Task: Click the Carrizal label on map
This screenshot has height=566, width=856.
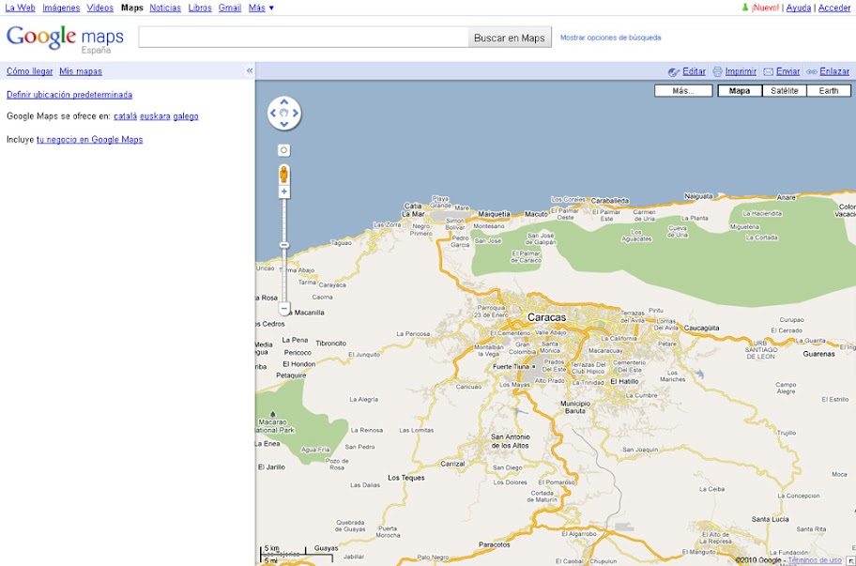Action: click(x=452, y=464)
